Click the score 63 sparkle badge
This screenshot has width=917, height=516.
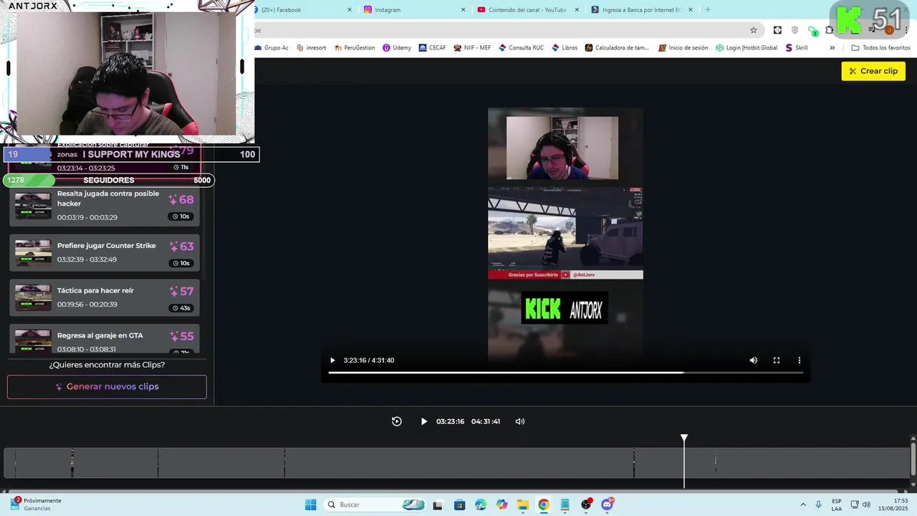pos(181,247)
